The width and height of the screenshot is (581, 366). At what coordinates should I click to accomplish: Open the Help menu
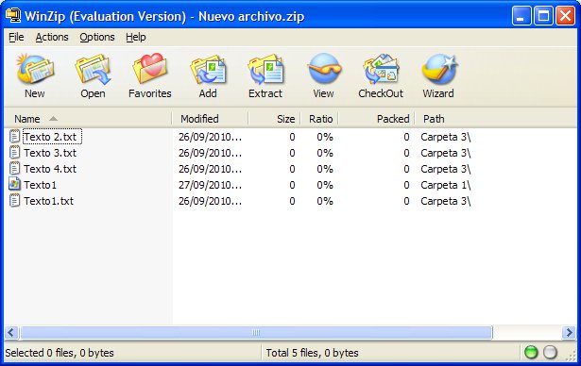coord(136,37)
